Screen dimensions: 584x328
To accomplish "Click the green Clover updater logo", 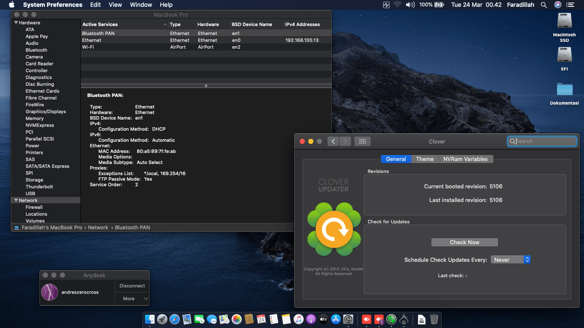I will click(x=334, y=230).
